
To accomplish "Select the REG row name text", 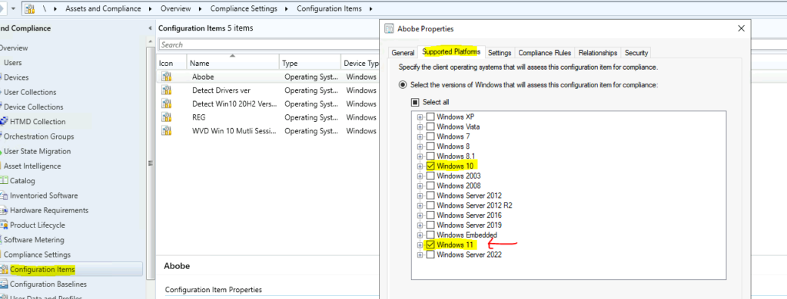I will click(199, 117).
